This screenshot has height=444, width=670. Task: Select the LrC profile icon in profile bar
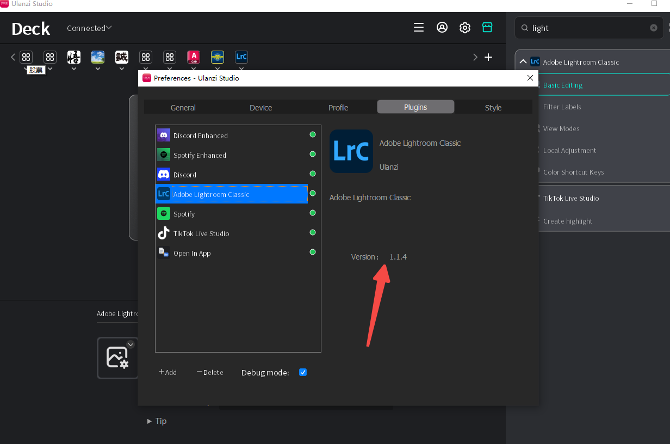click(x=241, y=57)
